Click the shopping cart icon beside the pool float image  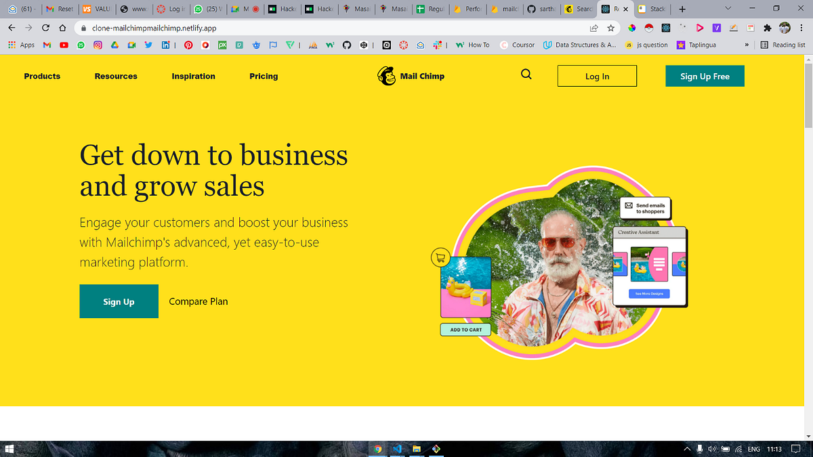pos(440,257)
